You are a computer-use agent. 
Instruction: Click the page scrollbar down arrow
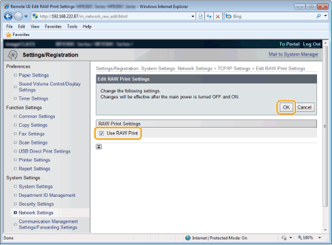(x=325, y=230)
